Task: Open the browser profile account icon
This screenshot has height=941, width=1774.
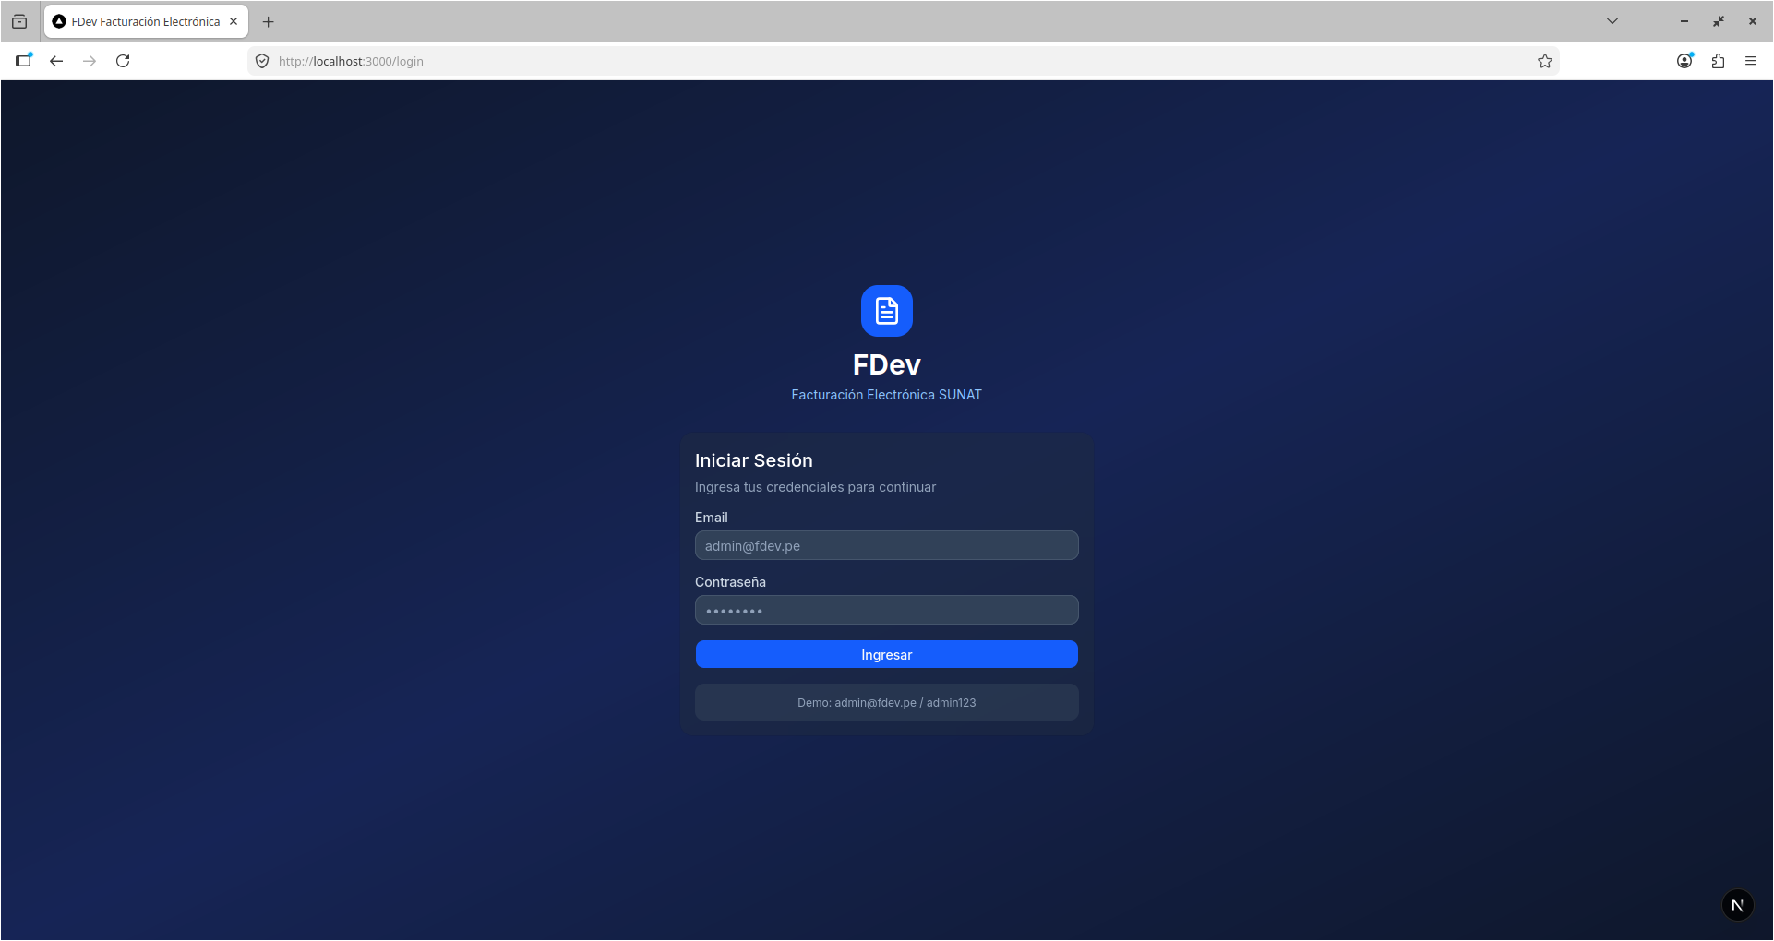Action: [1684, 61]
